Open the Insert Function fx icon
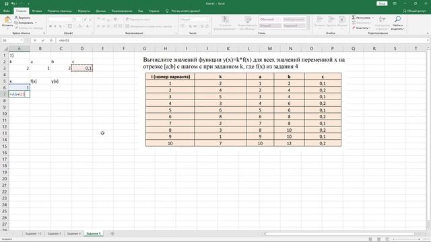This screenshot has height=242, width=431. [x=51, y=40]
